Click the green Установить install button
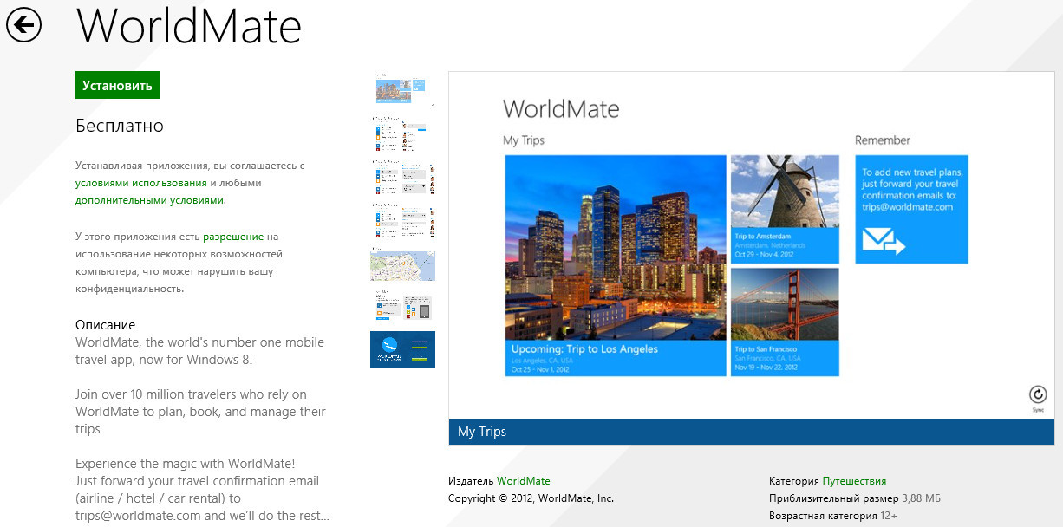Viewport: 1063px width, 527px height. click(117, 85)
